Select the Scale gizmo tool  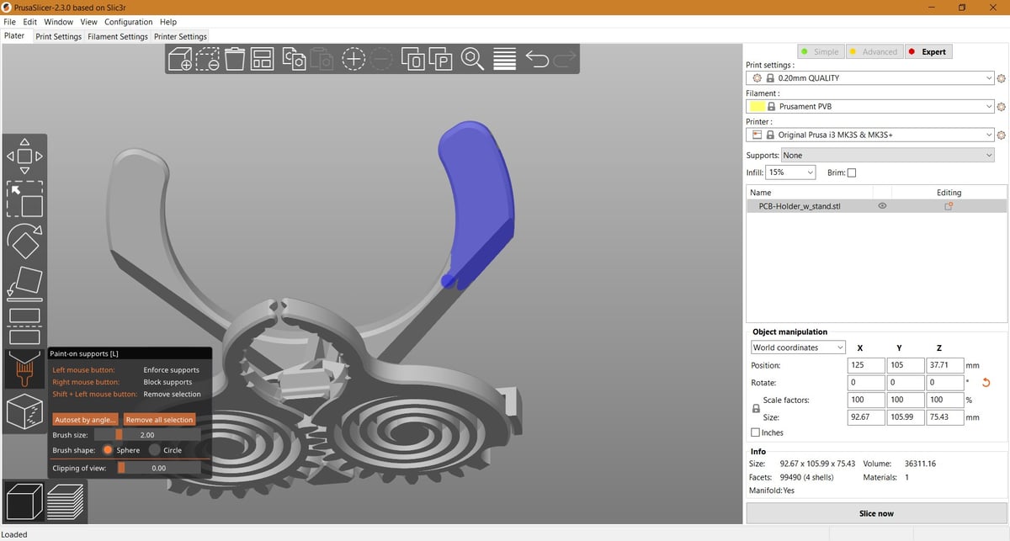pyautogui.click(x=24, y=199)
